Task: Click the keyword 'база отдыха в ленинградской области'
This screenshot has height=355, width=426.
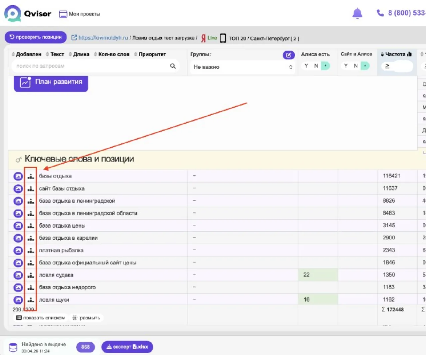Action: (88, 213)
